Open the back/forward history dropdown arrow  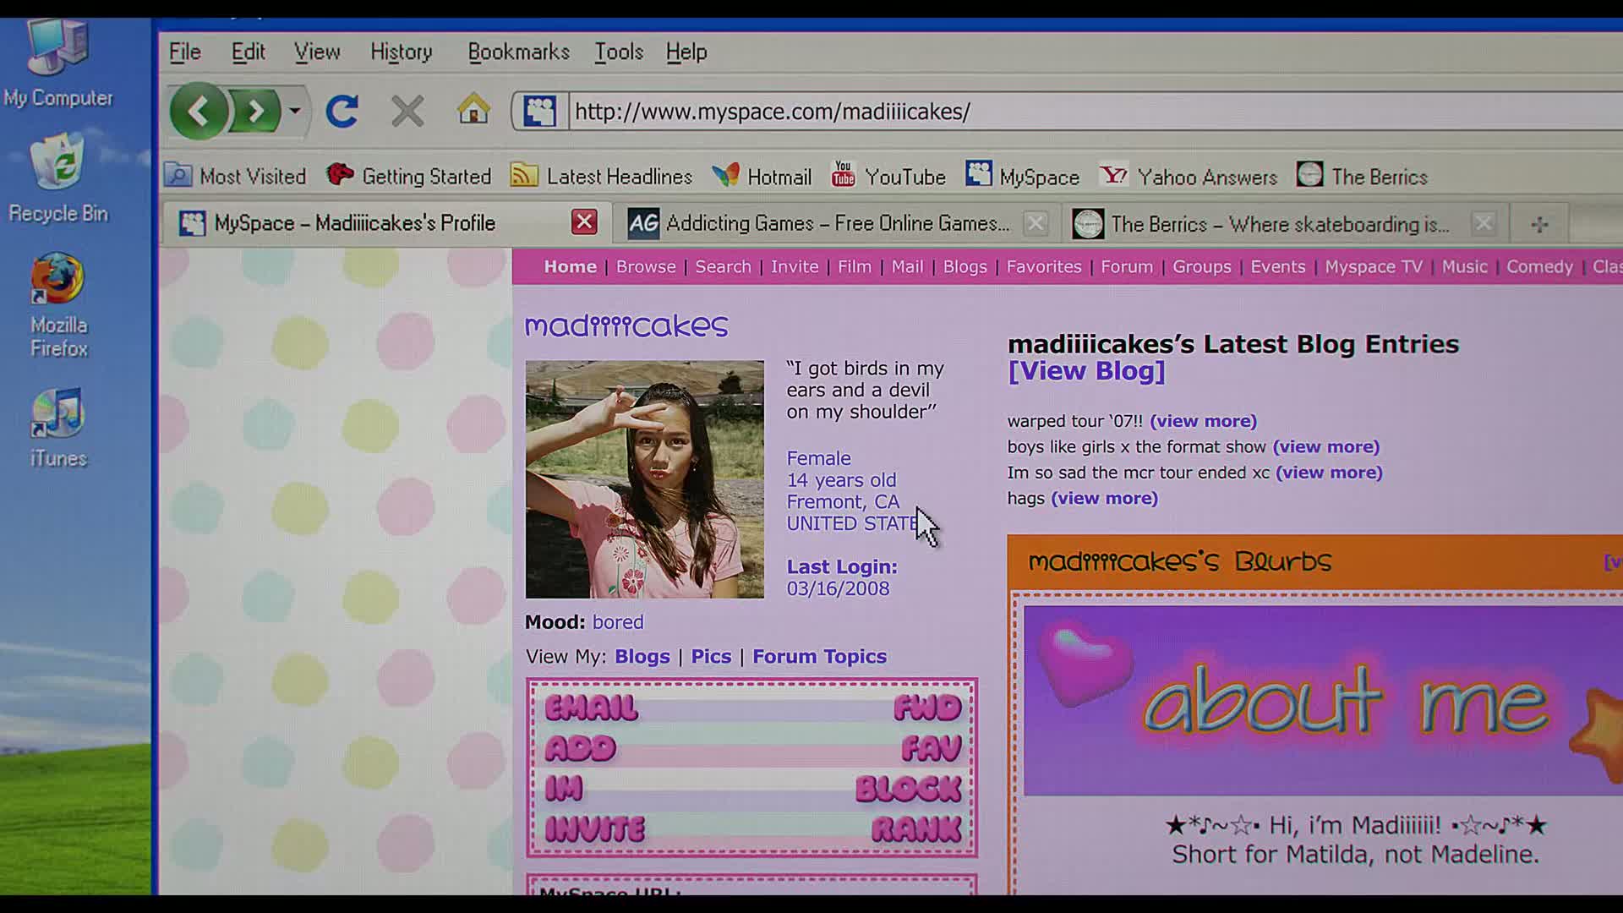point(294,111)
